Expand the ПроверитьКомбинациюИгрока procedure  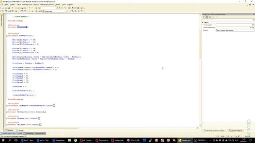[7, 106]
